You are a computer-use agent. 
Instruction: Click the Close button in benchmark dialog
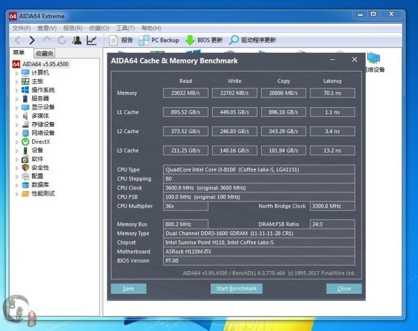pyautogui.click(x=344, y=289)
